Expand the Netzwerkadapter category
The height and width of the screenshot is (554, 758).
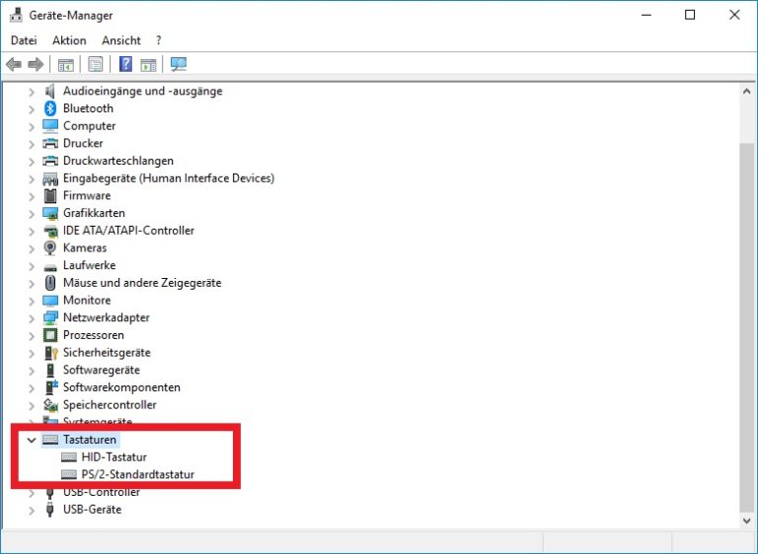[x=32, y=317]
